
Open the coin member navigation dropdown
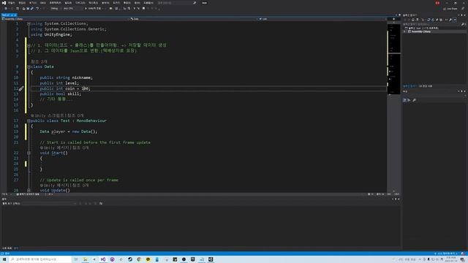click(322, 19)
